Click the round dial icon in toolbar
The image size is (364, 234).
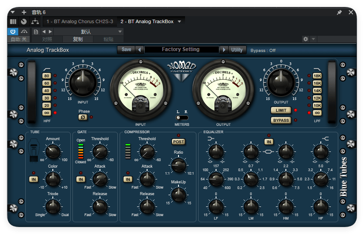click(x=24, y=21)
